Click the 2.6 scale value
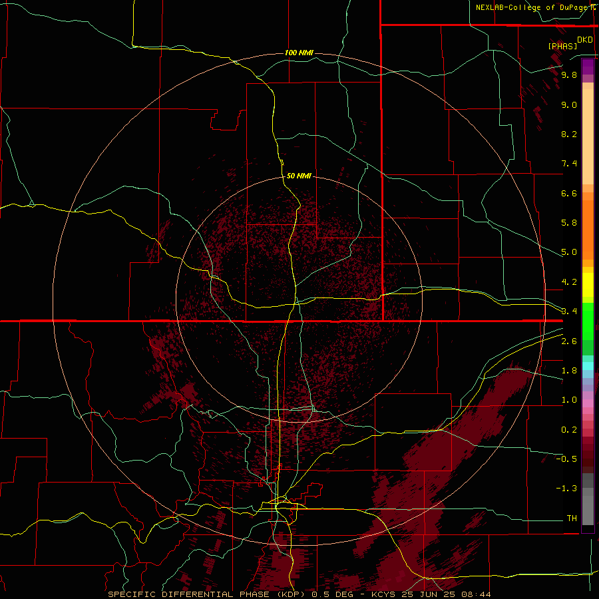599x599 pixels. [x=569, y=341]
